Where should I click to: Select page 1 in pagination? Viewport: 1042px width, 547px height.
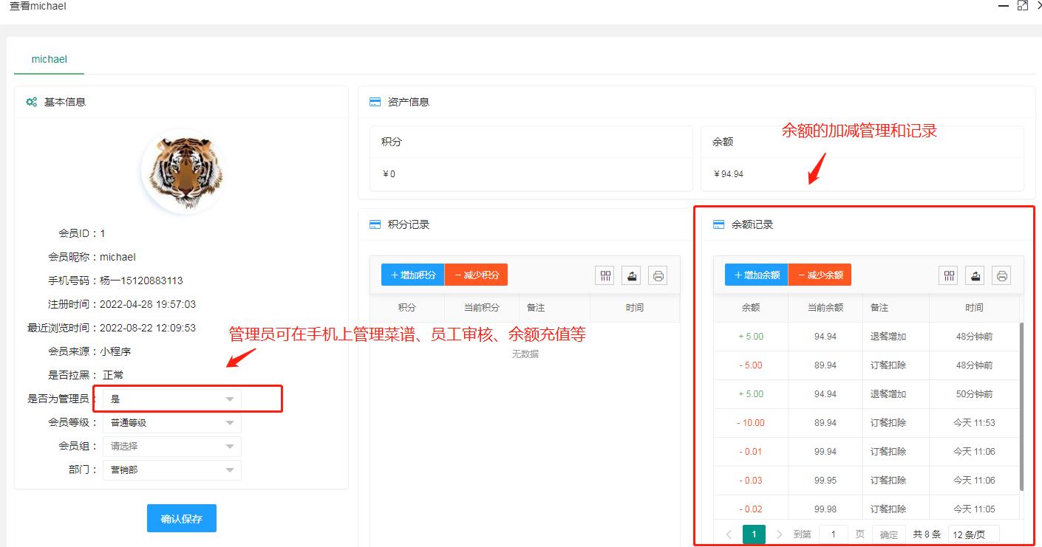click(x=754, y=534)
